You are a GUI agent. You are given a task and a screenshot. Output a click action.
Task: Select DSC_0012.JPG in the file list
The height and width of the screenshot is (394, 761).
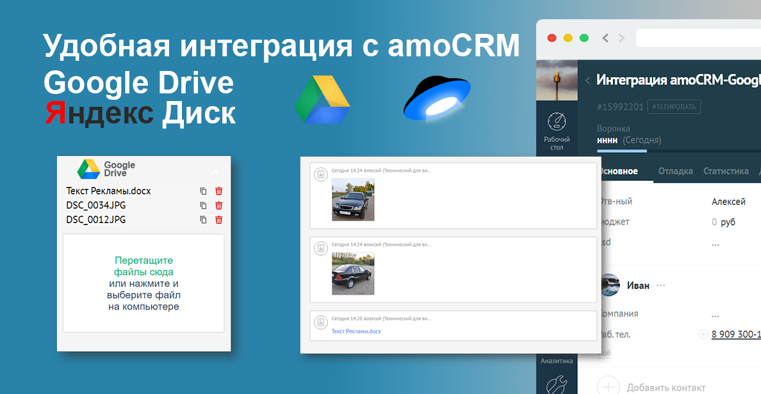tap(96, 219)
